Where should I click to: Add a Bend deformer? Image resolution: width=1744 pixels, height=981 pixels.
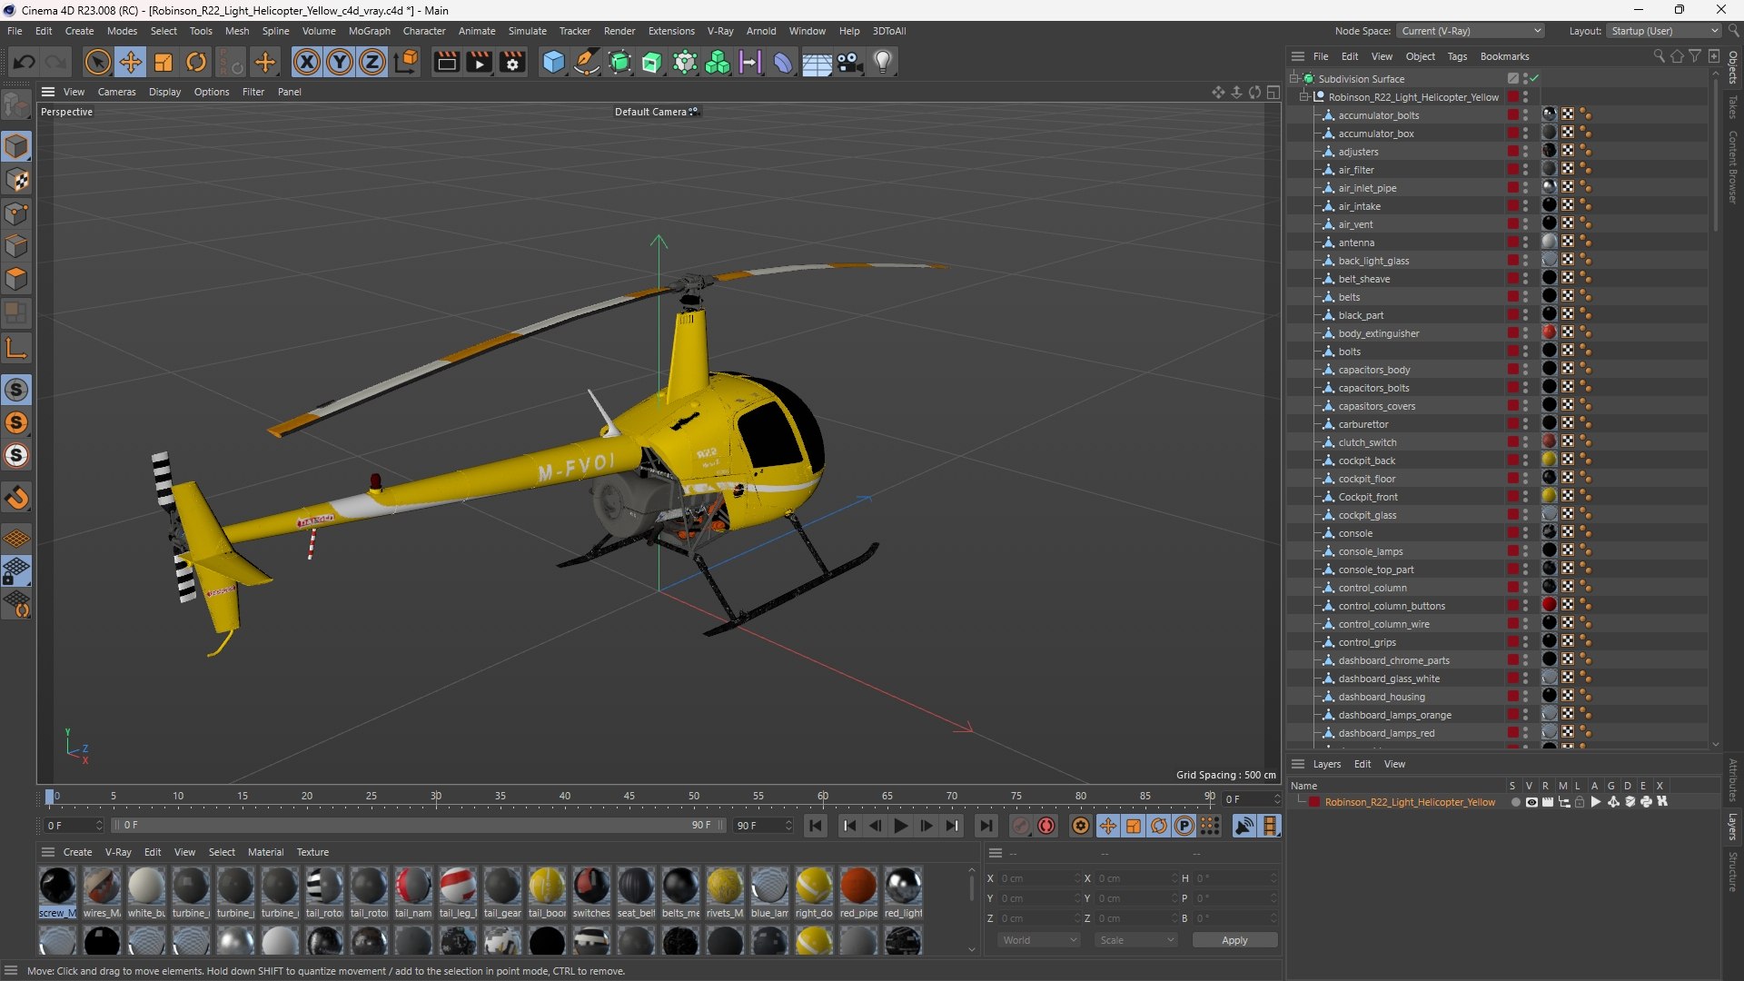coord(783,62)
